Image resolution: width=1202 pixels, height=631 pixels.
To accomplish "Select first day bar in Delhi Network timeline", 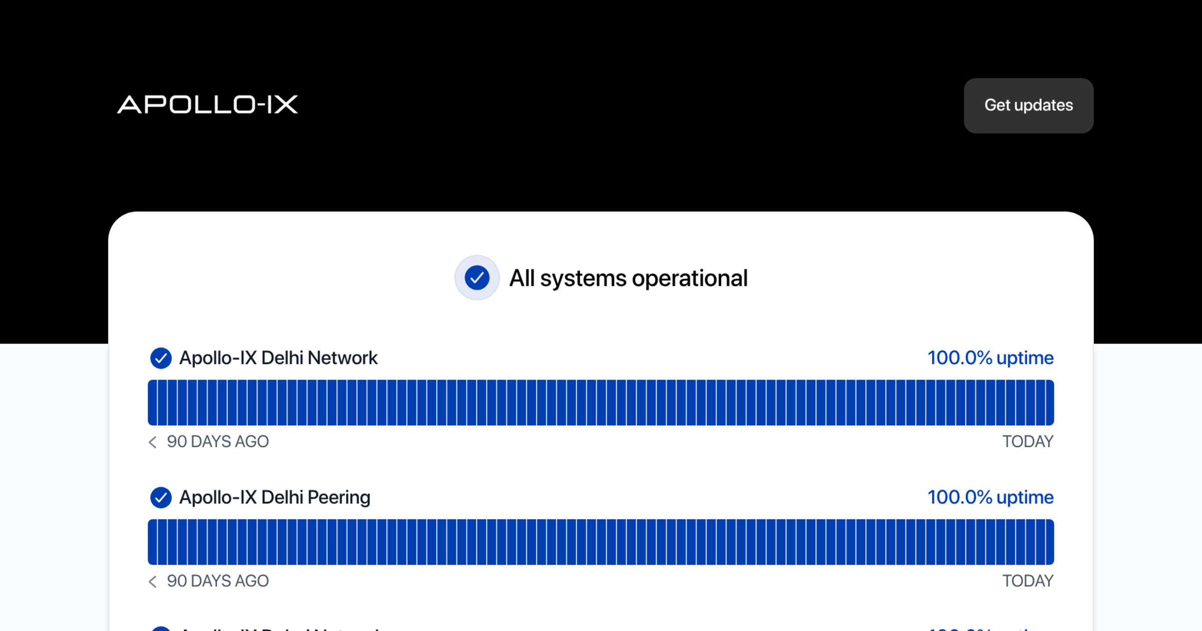I will tap(152, 403).
